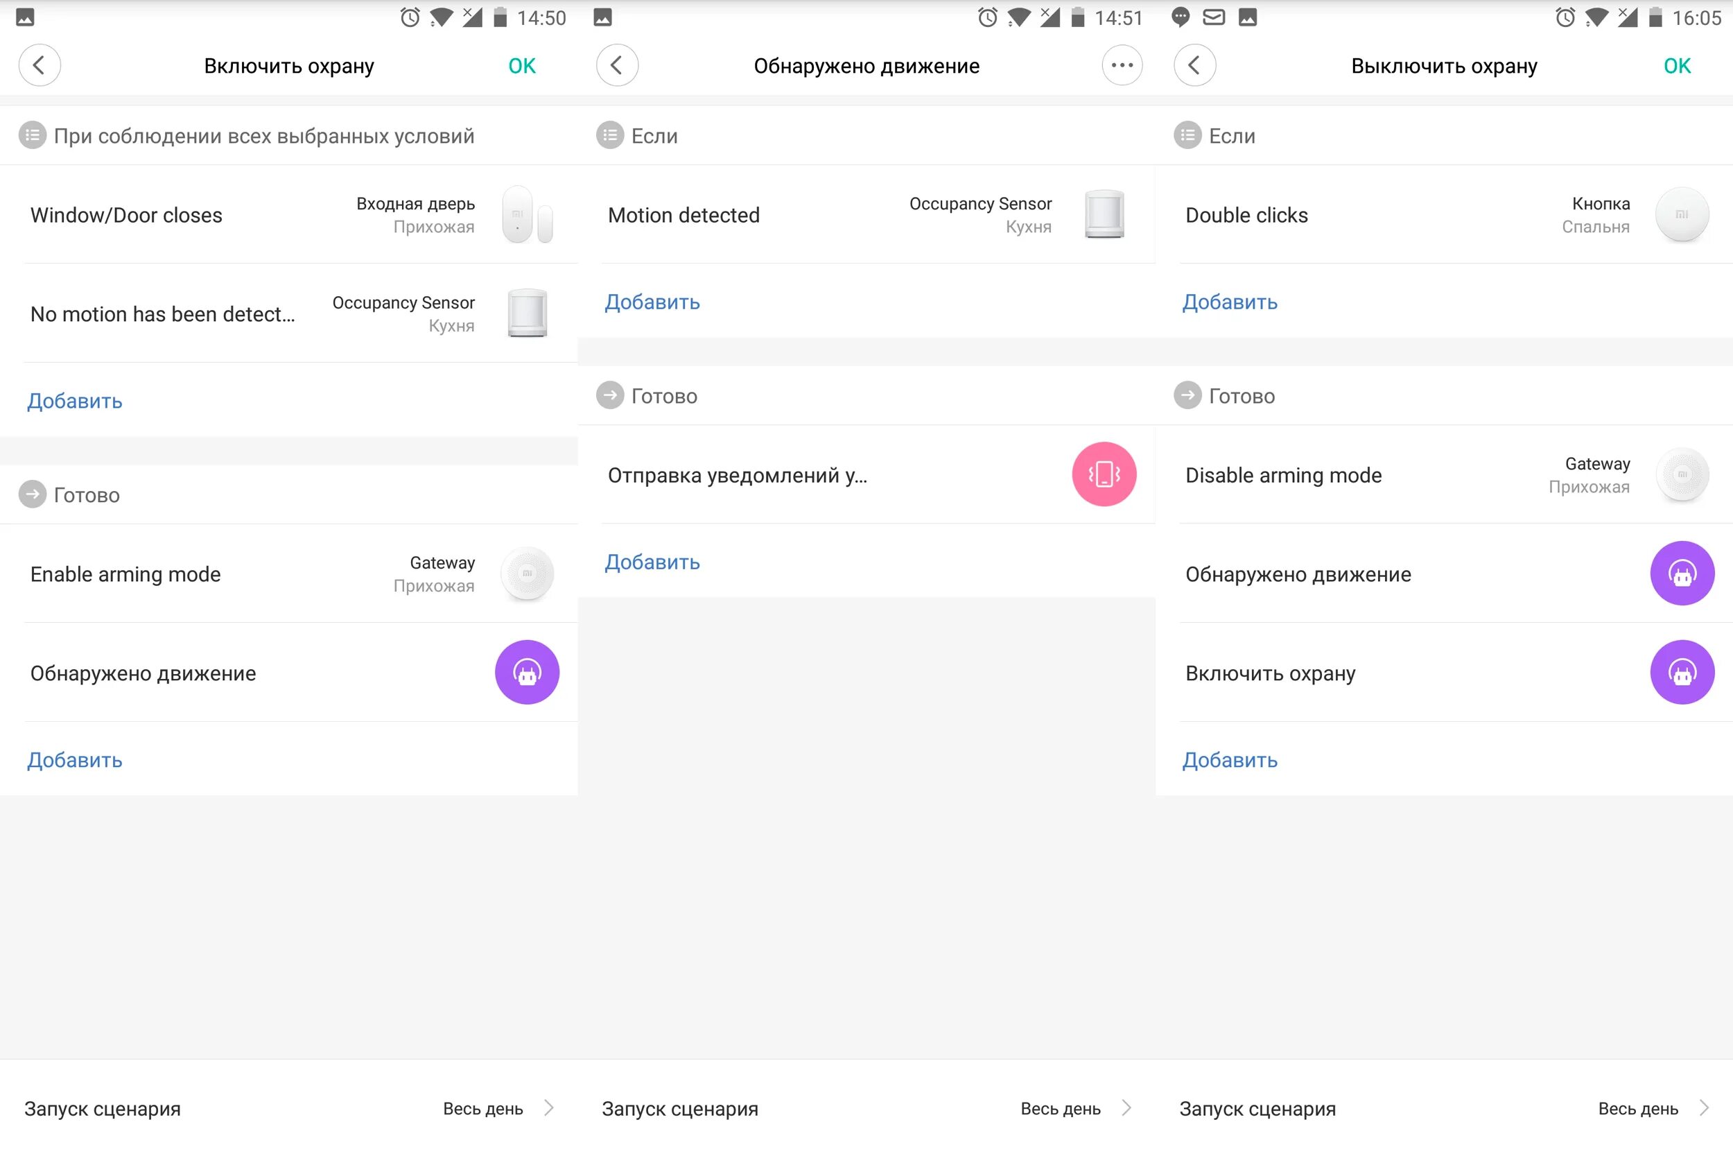
Task: Select Enable arming mode action row
Action: coord(125,573)
